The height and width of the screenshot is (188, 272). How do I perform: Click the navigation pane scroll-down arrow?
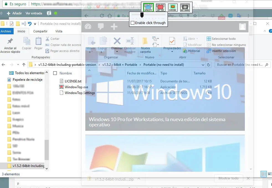47,168
